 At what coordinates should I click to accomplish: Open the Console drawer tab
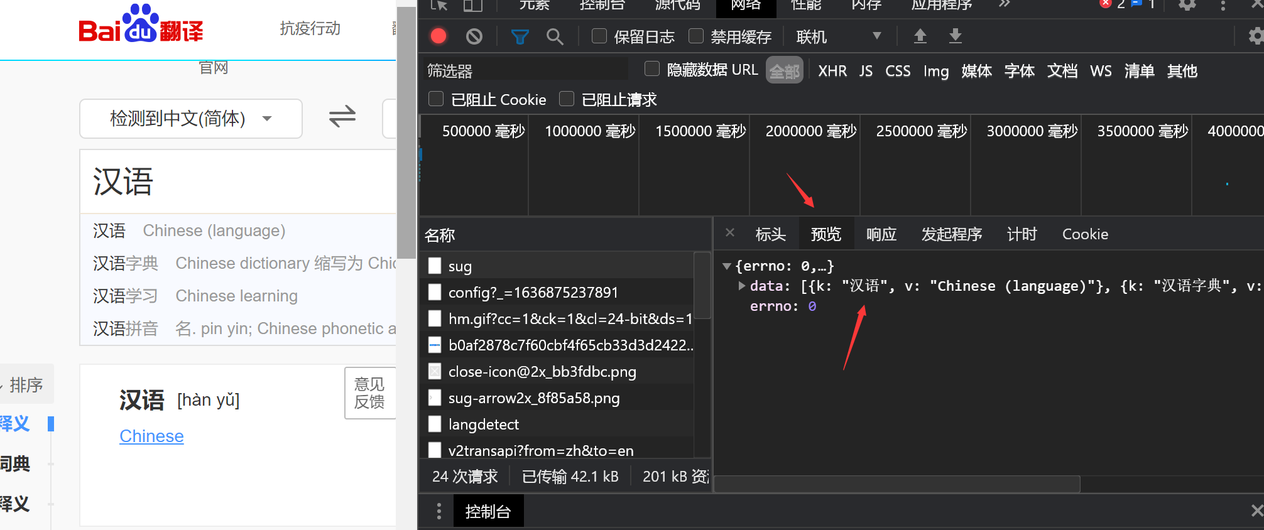(x=488, y=511)
